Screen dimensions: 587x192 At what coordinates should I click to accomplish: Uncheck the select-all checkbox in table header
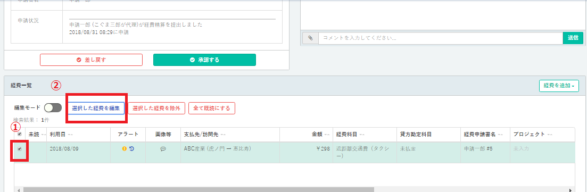(20, 135)
